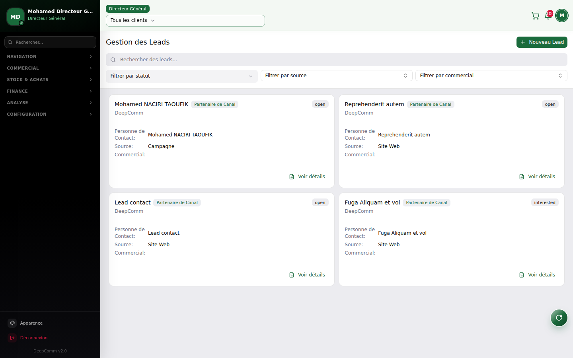Expand the NAVIGATION sidebar section
Screen dimensions: 573x358
point(50,56)
